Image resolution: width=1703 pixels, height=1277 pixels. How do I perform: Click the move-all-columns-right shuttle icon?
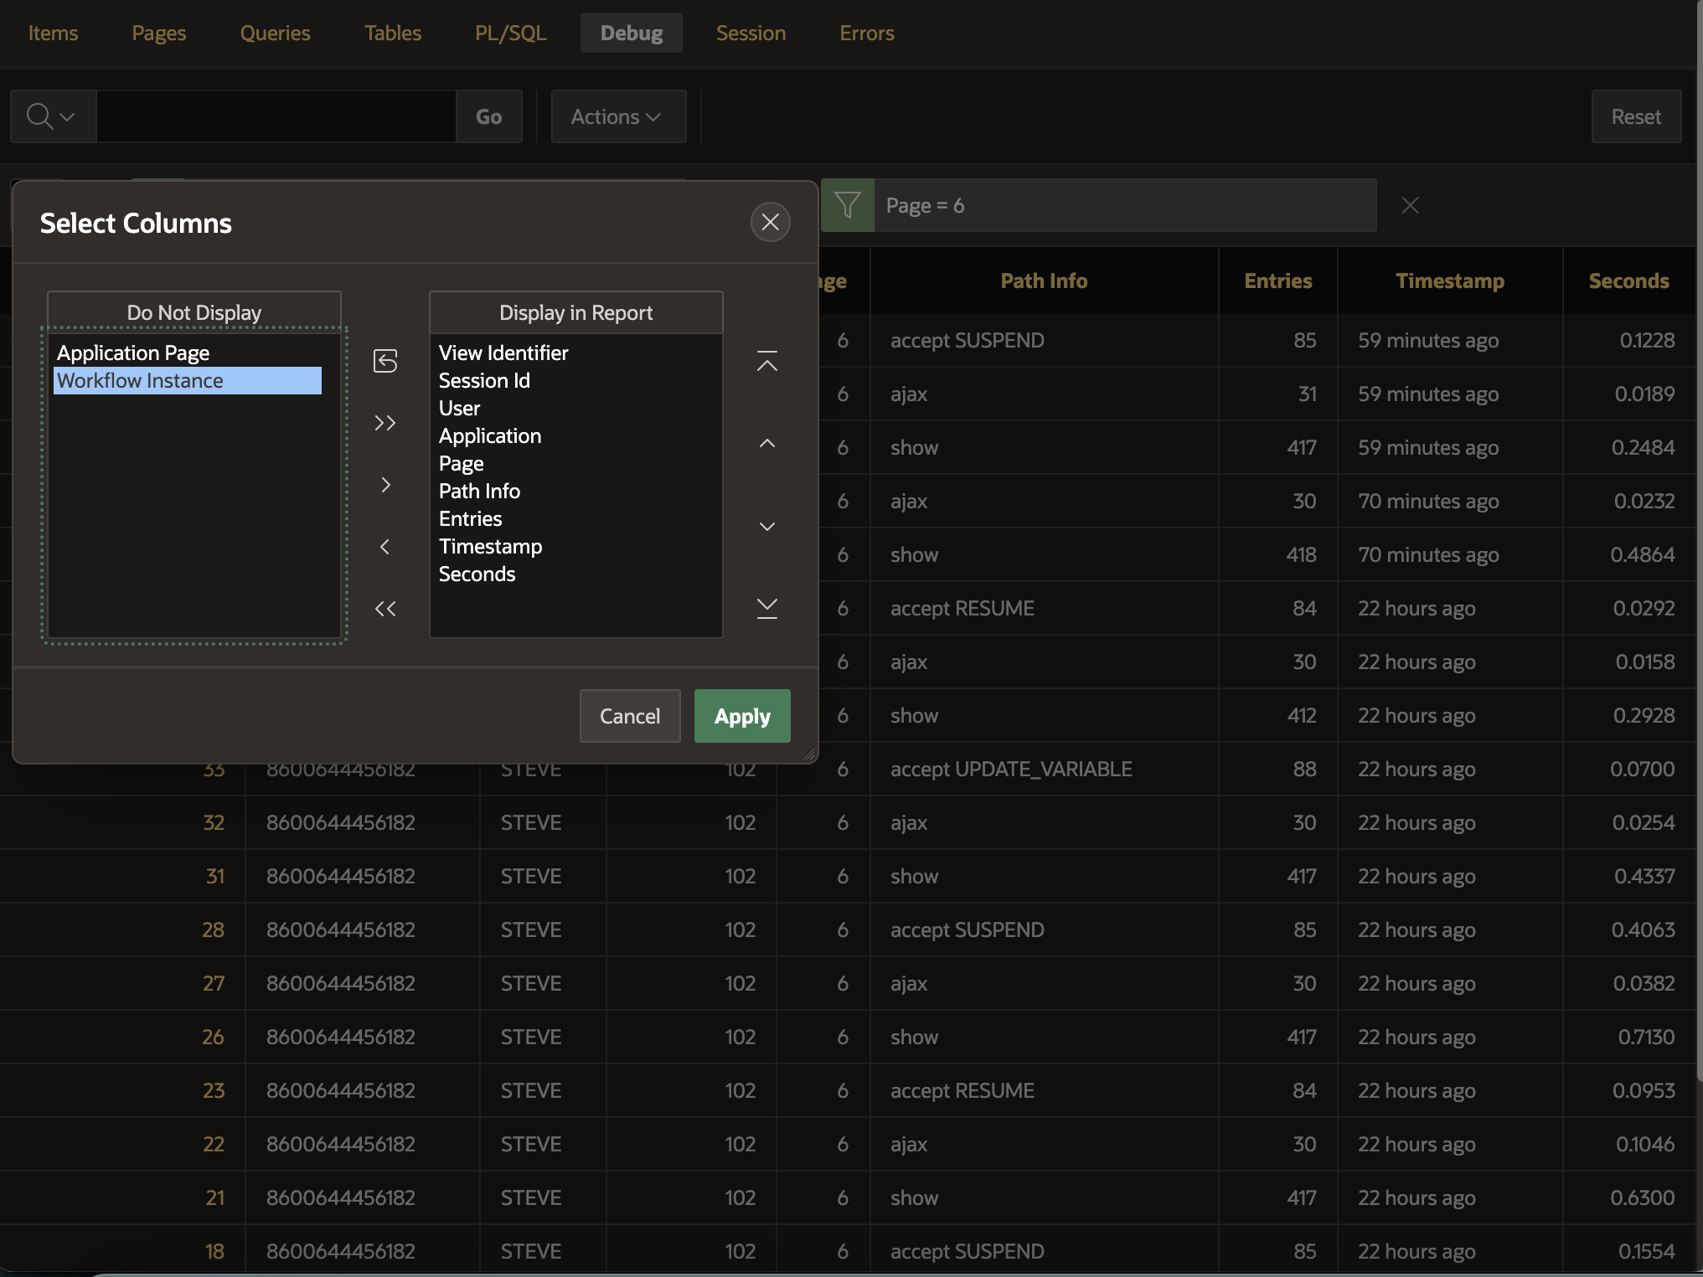(385, 423)
